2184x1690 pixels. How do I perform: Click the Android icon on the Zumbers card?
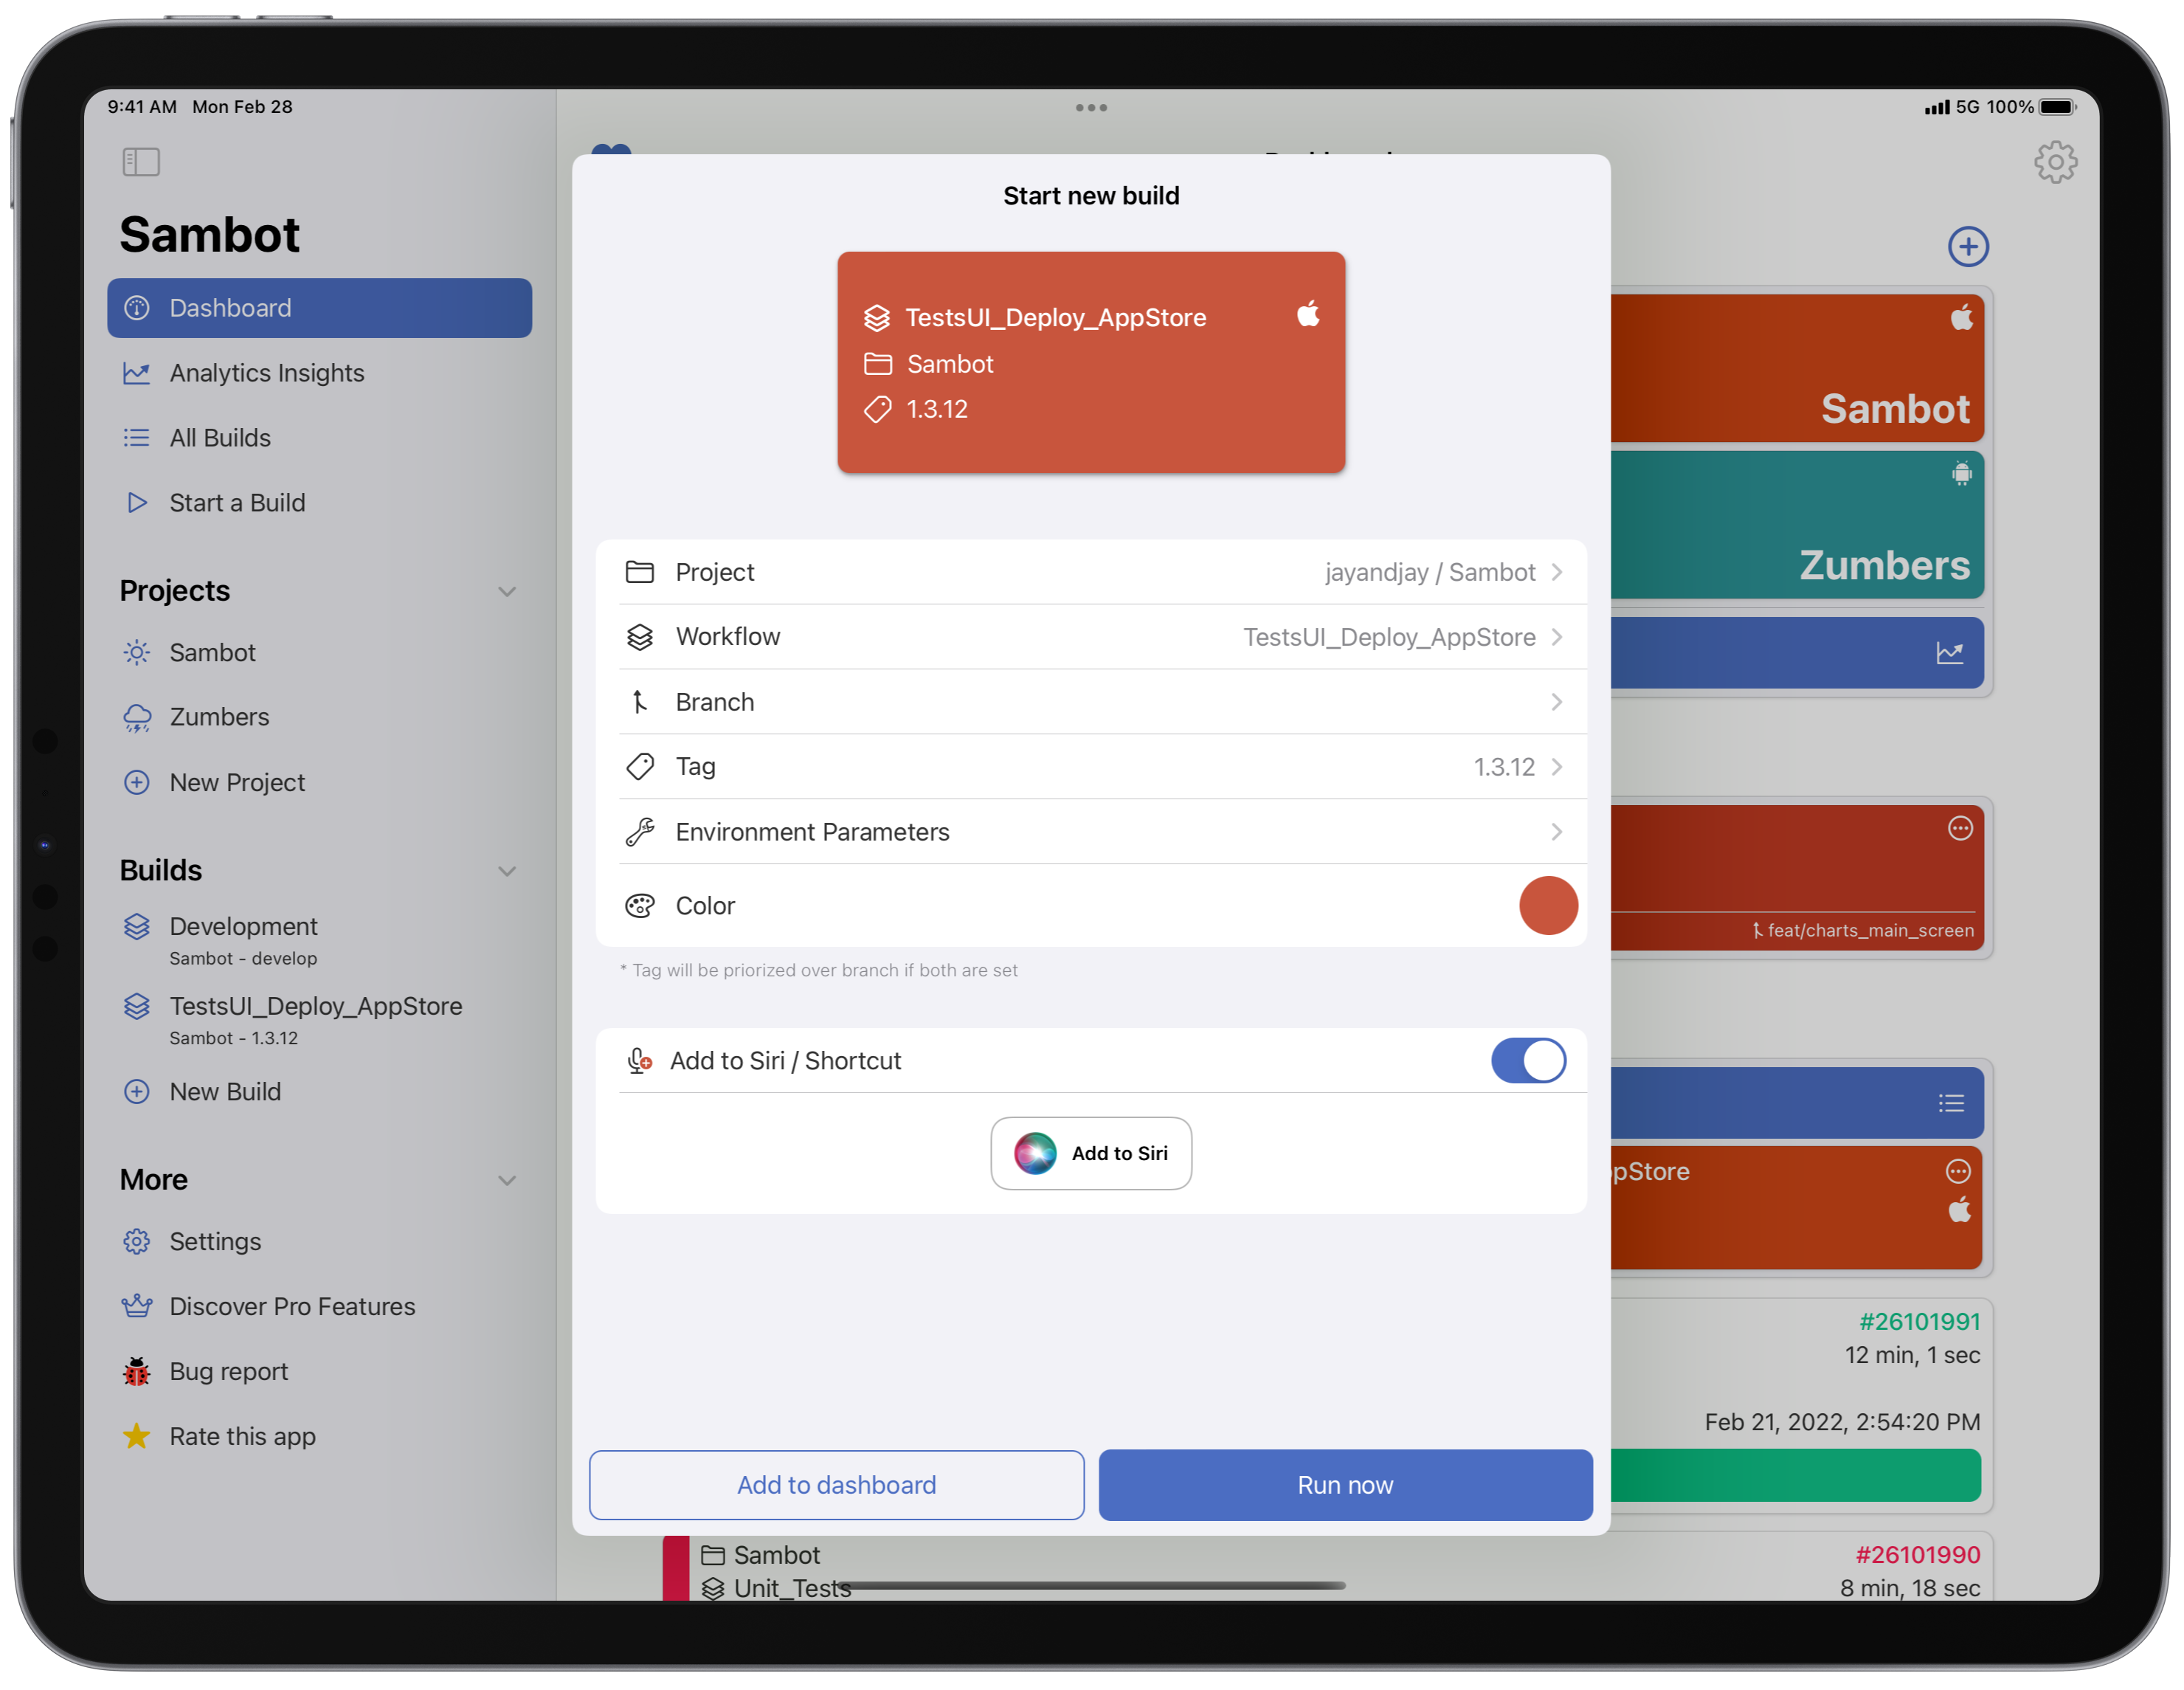point(1961,473)
